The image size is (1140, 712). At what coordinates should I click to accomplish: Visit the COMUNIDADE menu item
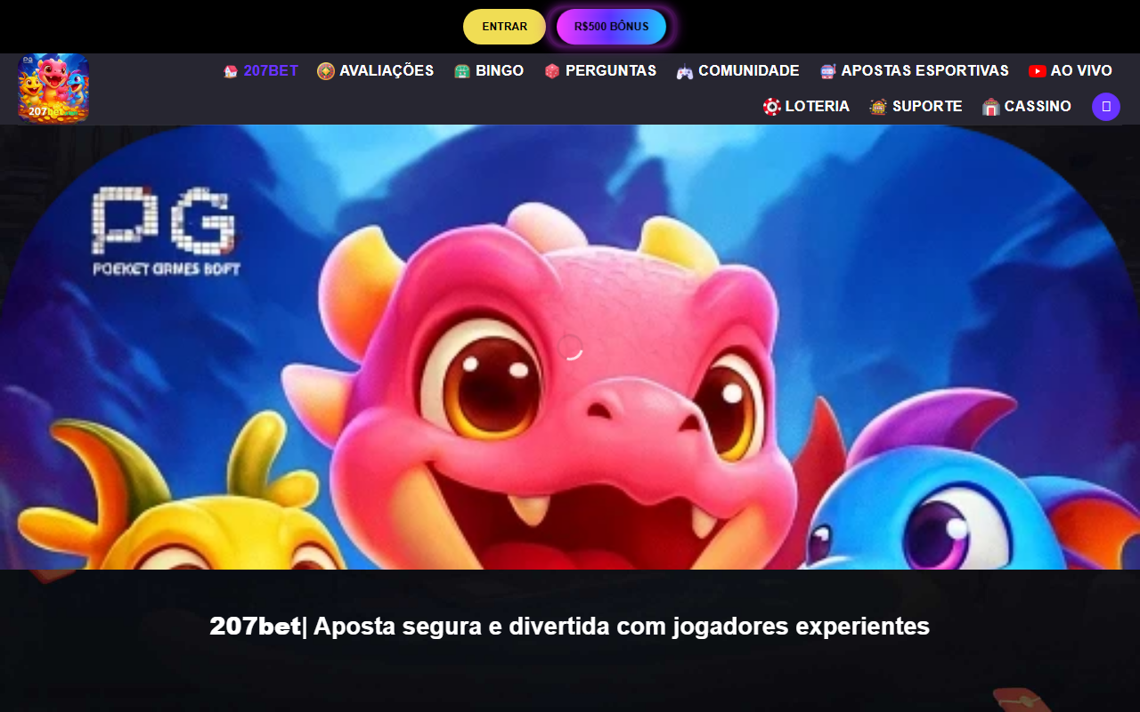tap(749, 71)
